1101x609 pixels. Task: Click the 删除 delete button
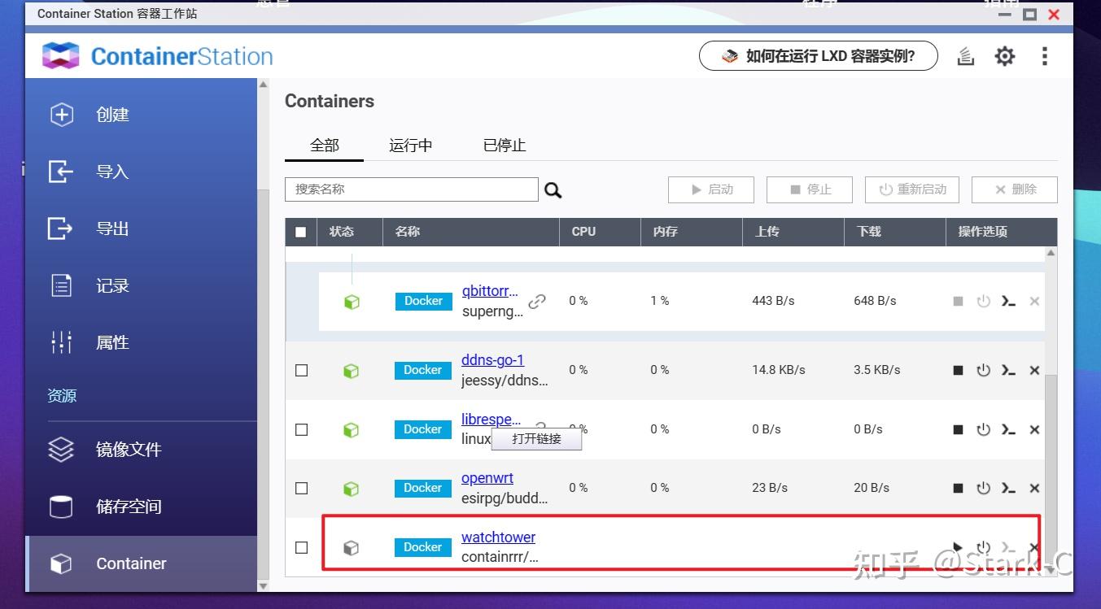point(1015,189)
